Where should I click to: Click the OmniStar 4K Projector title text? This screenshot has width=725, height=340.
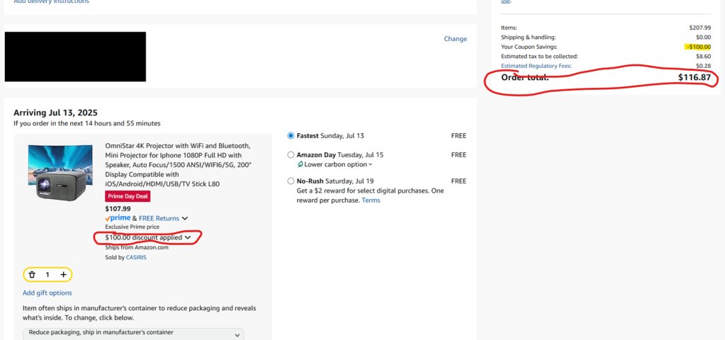pyautogui.click(x=179, y=164)
